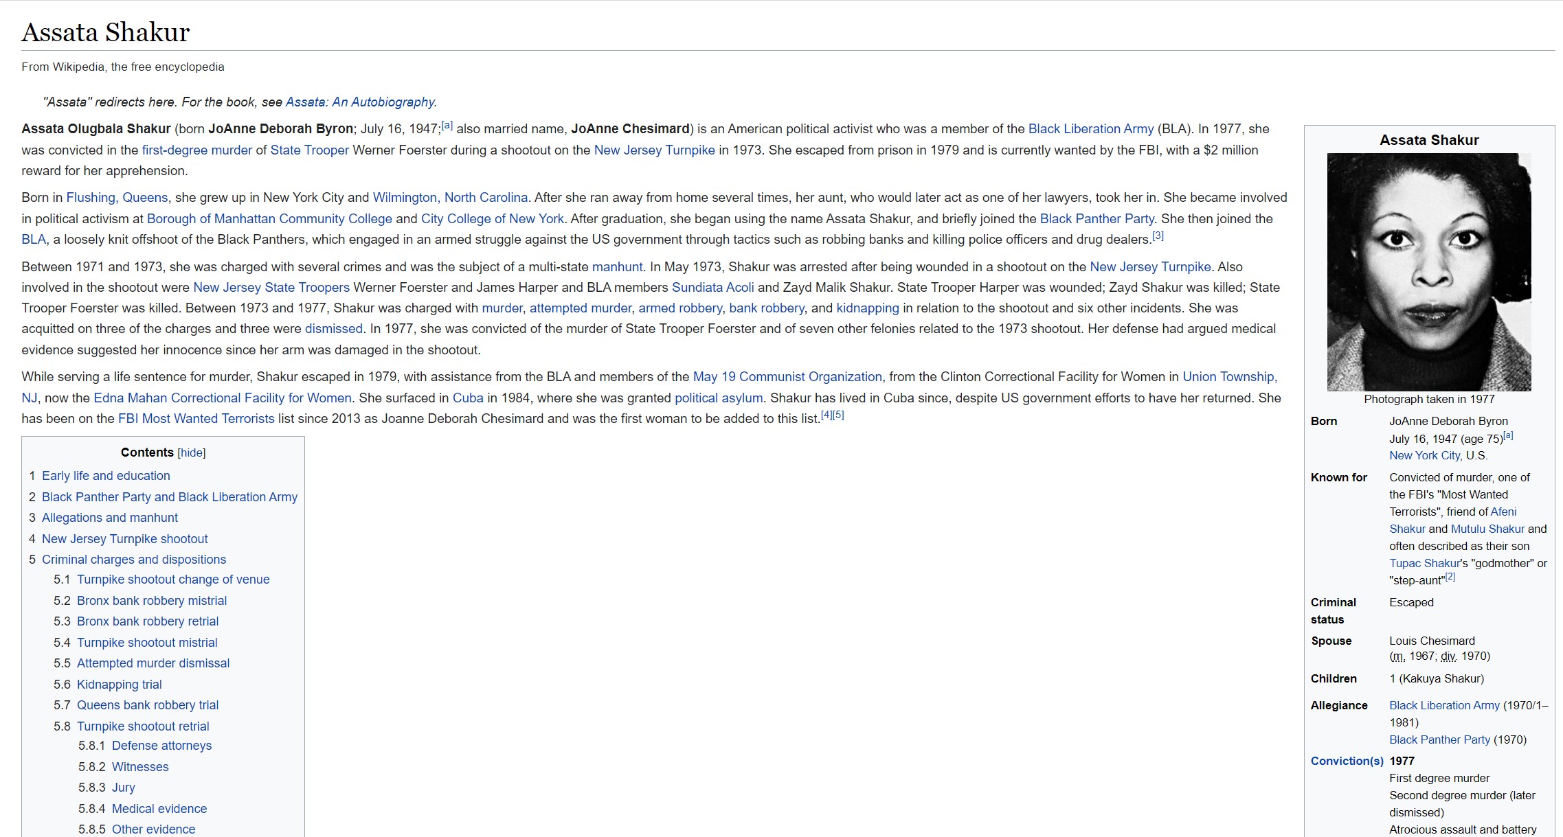Jump to footnote [2] in infobox
This screenshot has height=837, width=1563.
[1450, 577]
